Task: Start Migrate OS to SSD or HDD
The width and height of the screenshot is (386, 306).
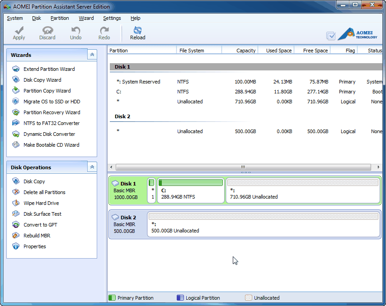Action: point(52,102)
